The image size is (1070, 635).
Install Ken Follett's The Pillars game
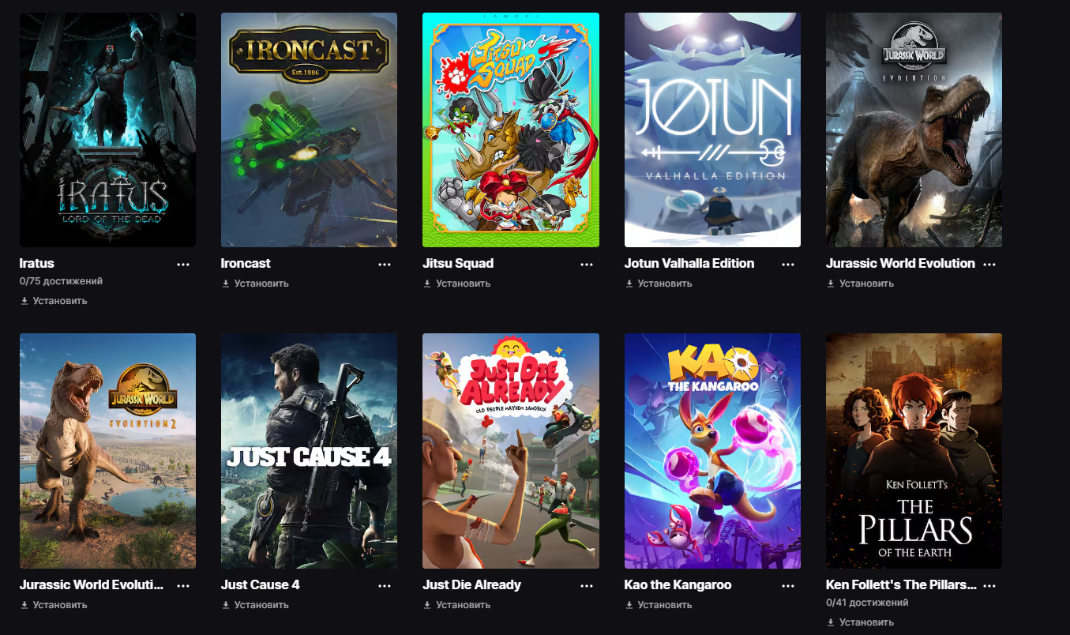tap(860, 622)
